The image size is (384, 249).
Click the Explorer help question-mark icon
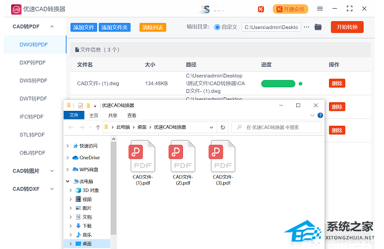tap(320, 115)
